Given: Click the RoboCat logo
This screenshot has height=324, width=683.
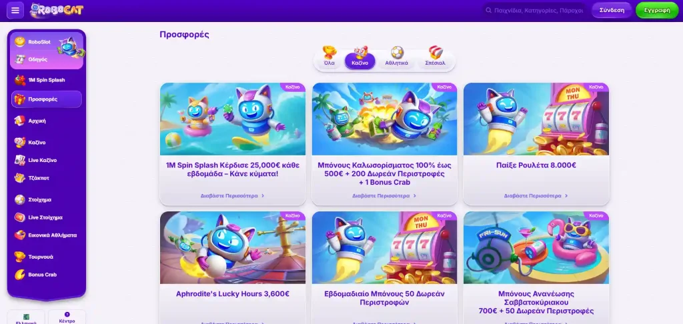Looking at the screenshot, I should [x=57, y=11].
